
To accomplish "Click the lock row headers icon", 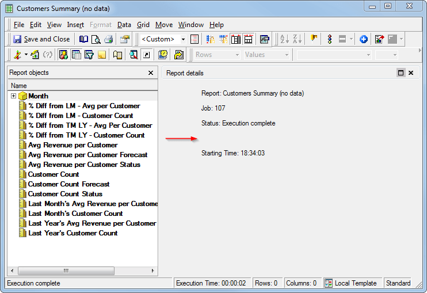I will pyautogui.click(x=210, y=39).
